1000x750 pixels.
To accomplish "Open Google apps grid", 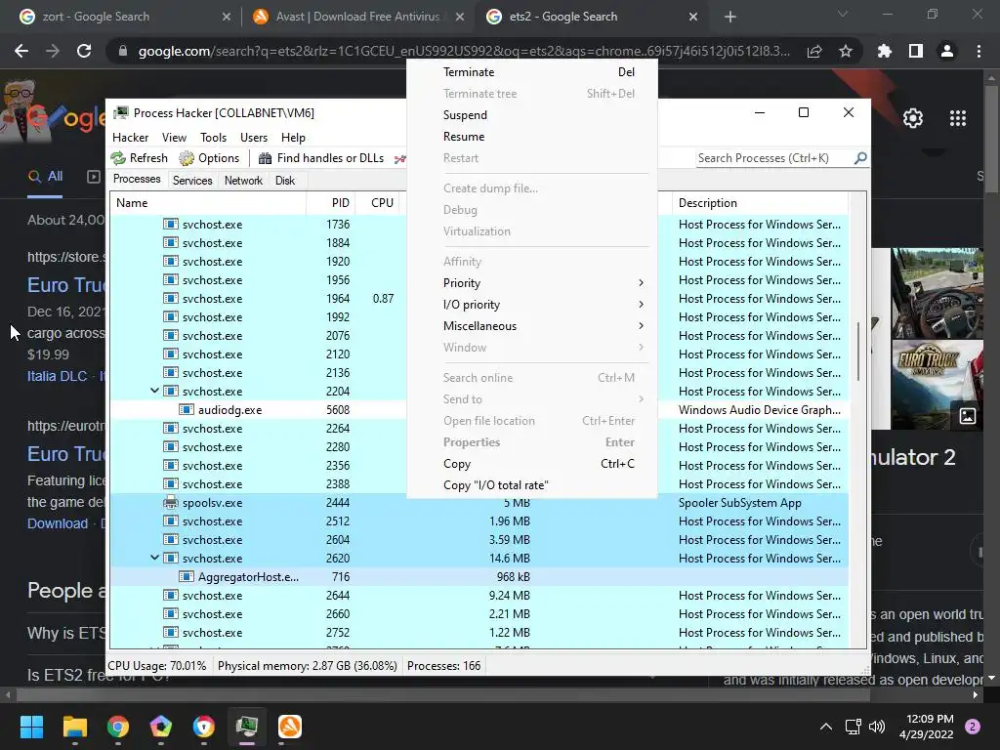I will tap(958, 118).
